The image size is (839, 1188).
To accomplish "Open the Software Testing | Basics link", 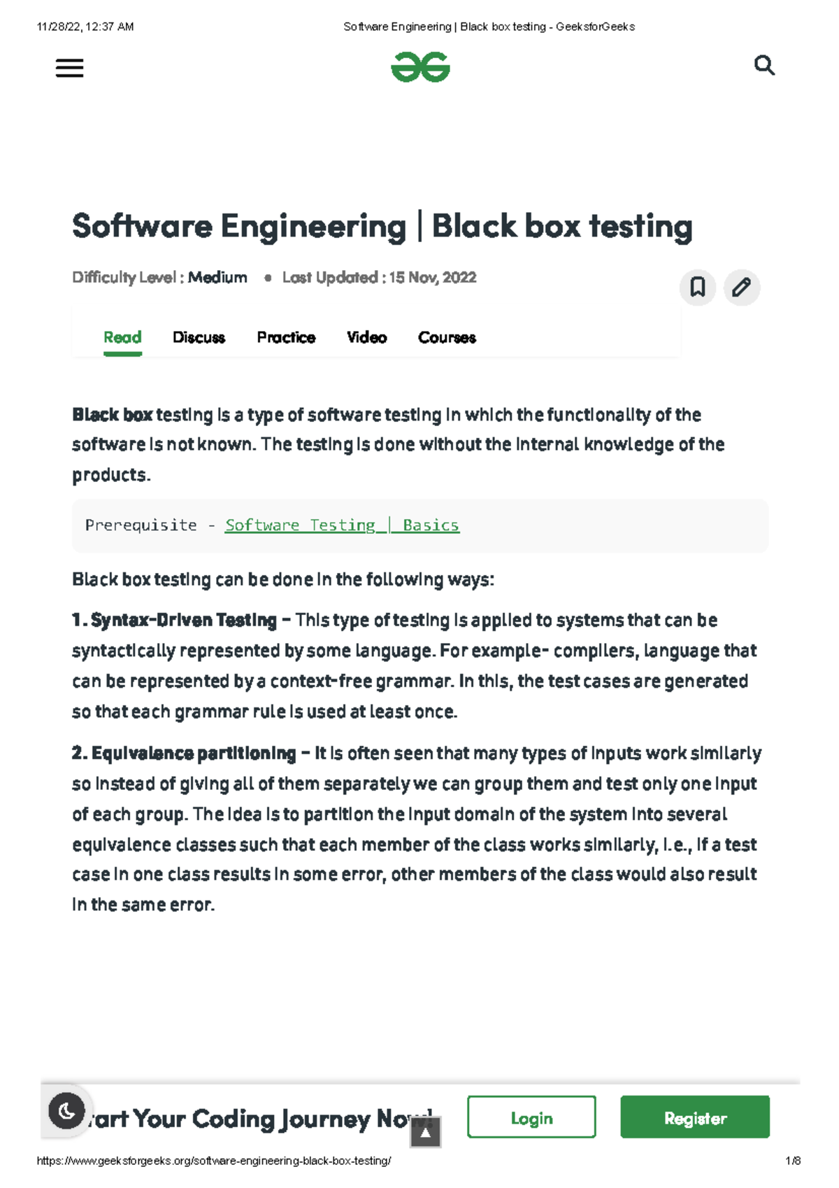I will [x=341, y=525].
